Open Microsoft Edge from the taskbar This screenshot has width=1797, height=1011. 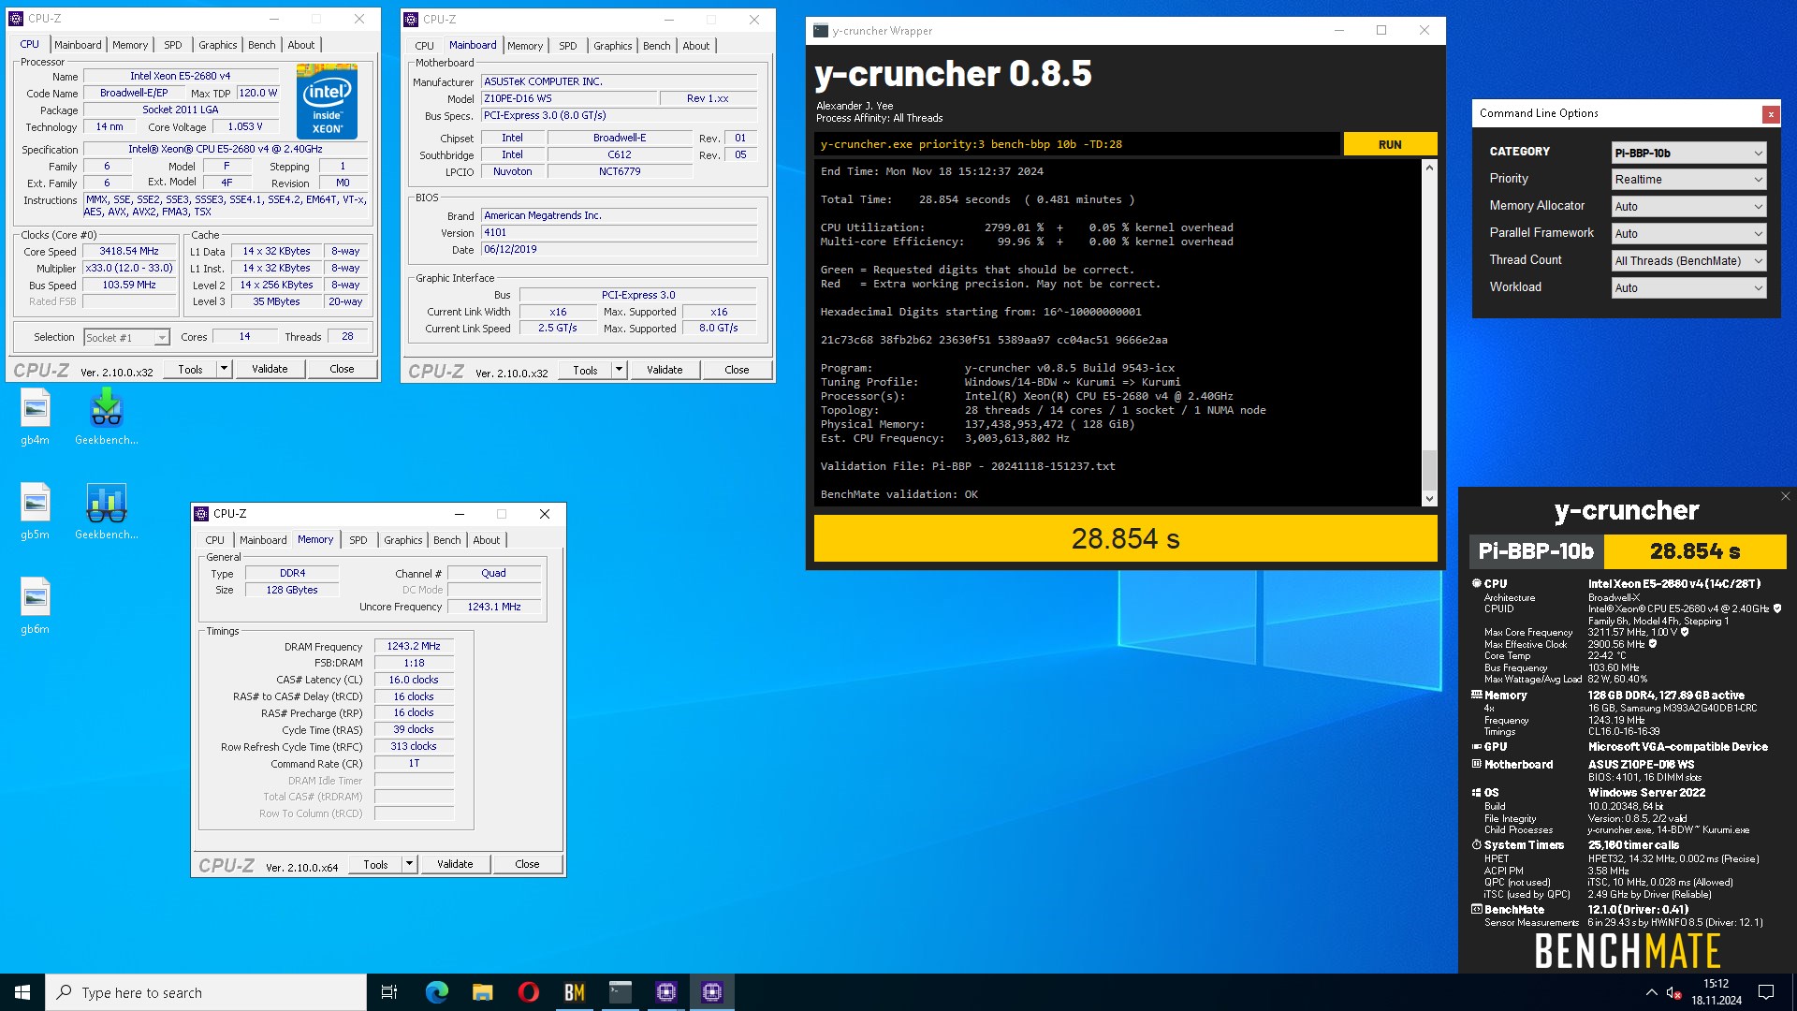click(x=436, y=992)
